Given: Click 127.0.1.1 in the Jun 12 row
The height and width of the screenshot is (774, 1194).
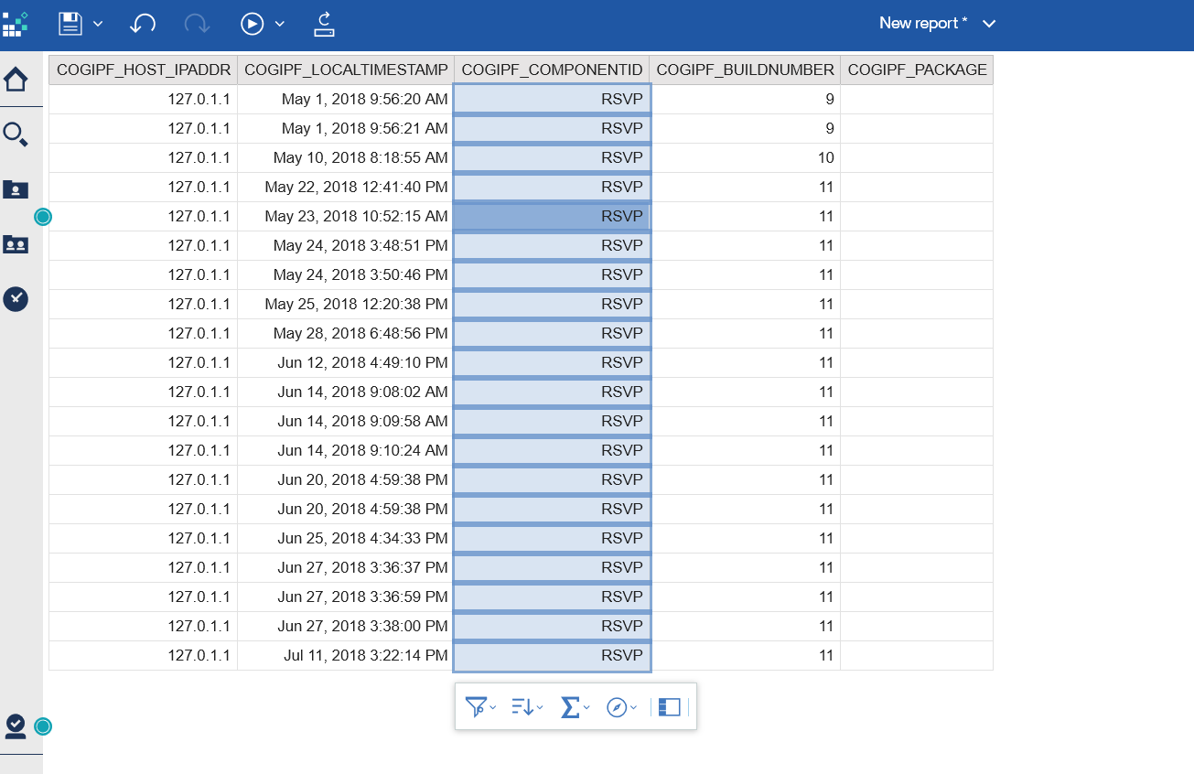Looking at the screenshot, I should (x=199, y=362).
